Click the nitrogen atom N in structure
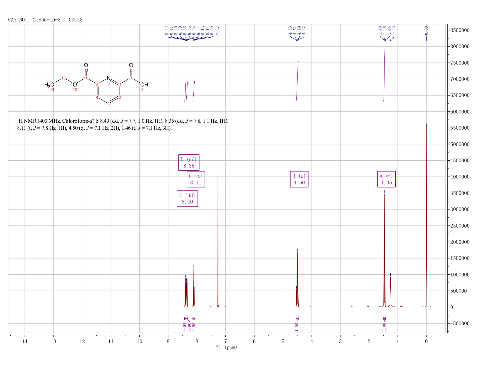This screenshot has width=485, height=375. (108, 78)
